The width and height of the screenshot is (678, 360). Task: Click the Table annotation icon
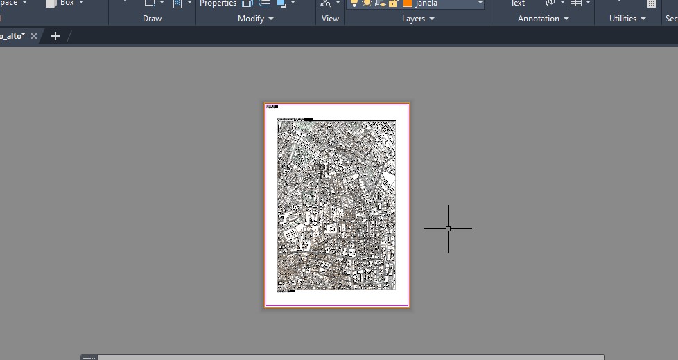pos(576,3)
